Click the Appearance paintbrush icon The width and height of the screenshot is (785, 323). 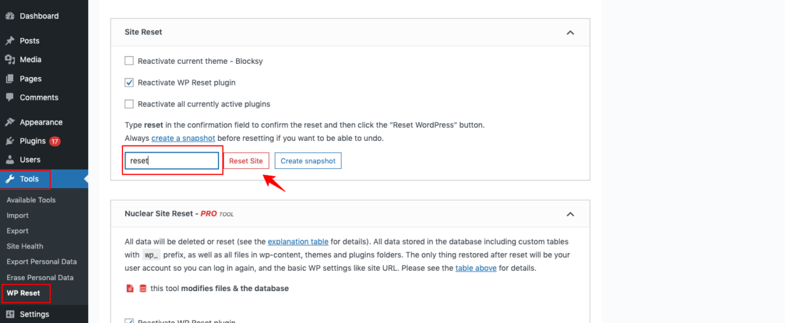click(10, 122)
